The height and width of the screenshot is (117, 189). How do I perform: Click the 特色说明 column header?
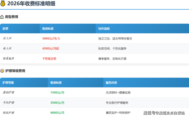tap(104, 29)
